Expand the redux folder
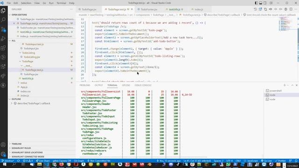 24,83
